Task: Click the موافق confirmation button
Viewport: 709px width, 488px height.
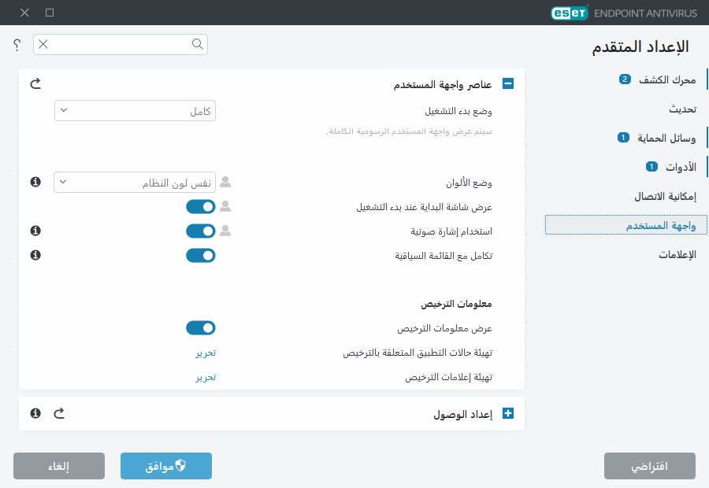Action: [165, 465]
